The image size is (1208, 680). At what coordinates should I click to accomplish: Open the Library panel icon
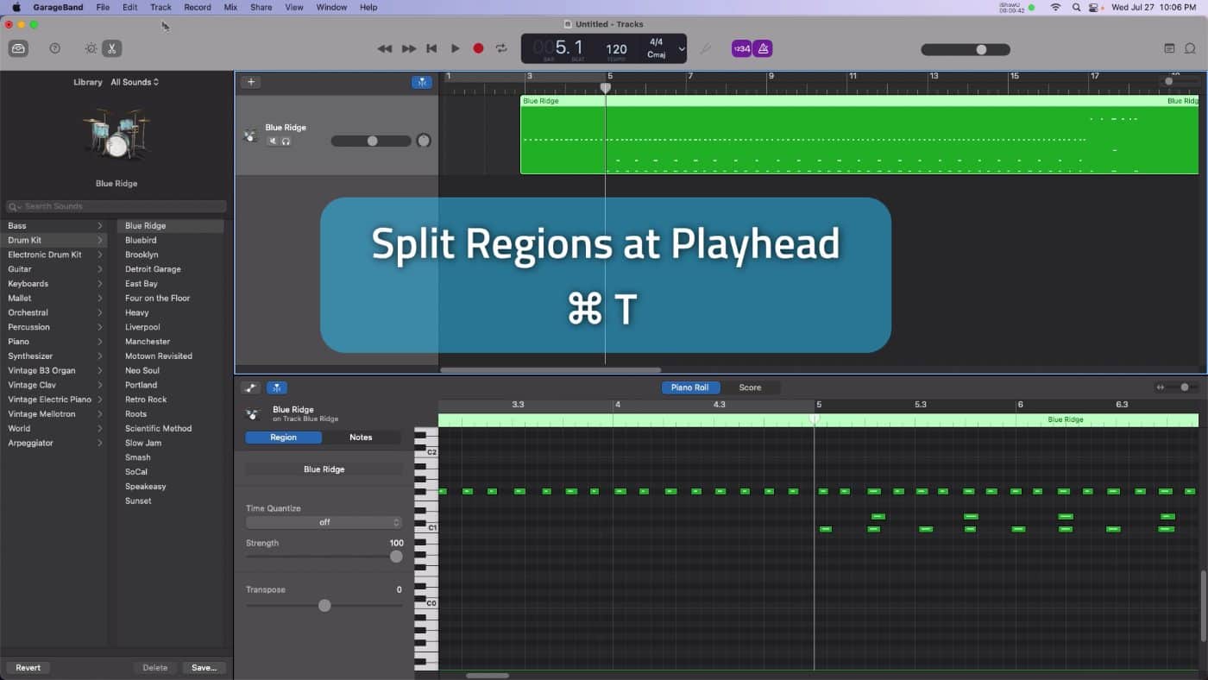tap(18, 48)
